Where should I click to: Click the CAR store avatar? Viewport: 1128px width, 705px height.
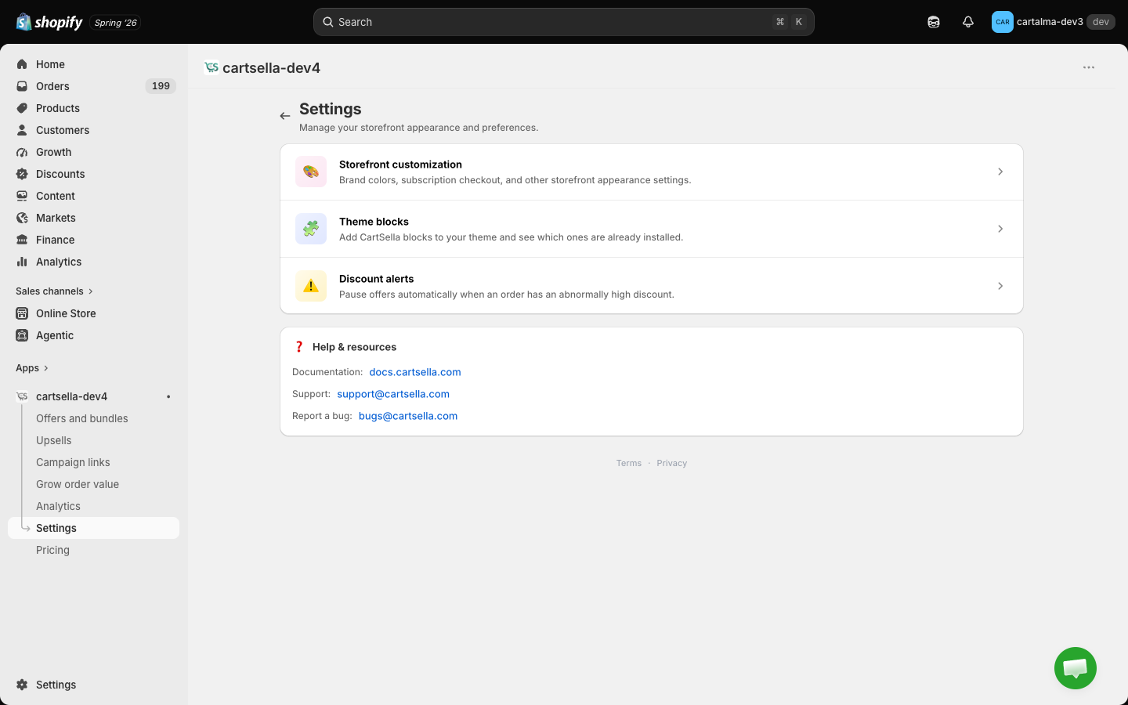point(1002,22)
